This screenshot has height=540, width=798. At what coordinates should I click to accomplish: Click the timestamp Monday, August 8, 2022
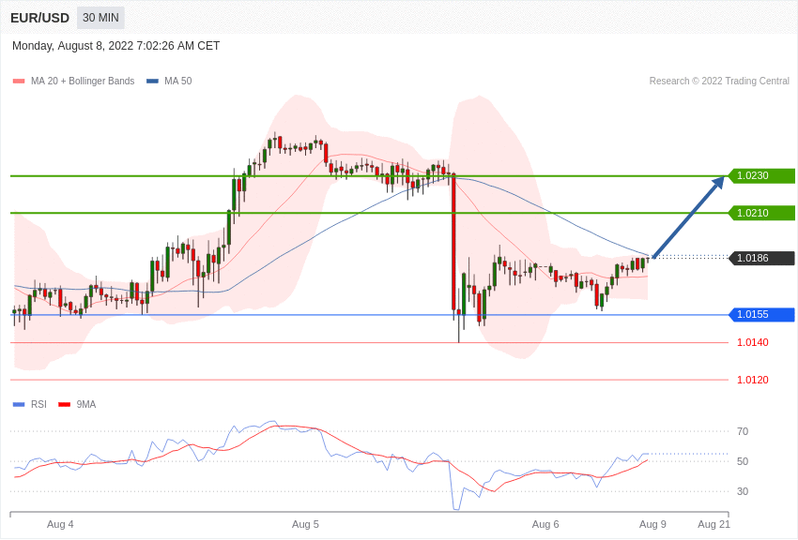pyautogui.click(x=116, y=46)
